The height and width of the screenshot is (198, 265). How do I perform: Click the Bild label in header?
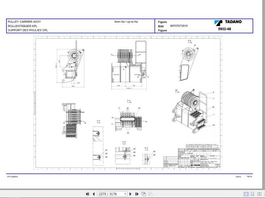click(x=161, y=26)
